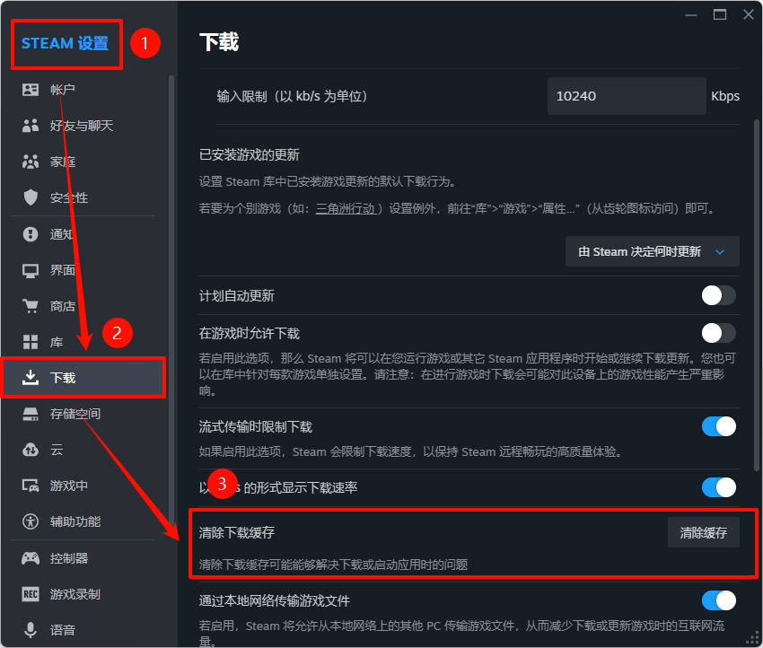Click the cloud sync icon beside 云
The width and height of the screenshot is (763, 648).
click(x=31, y=450)
